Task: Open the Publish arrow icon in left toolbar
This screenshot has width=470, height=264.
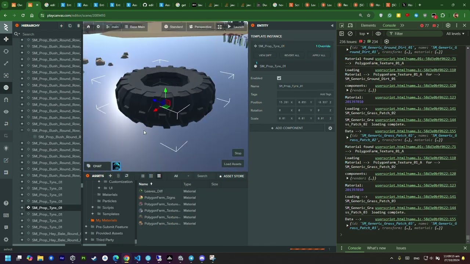Action: (x=6, y=172)
